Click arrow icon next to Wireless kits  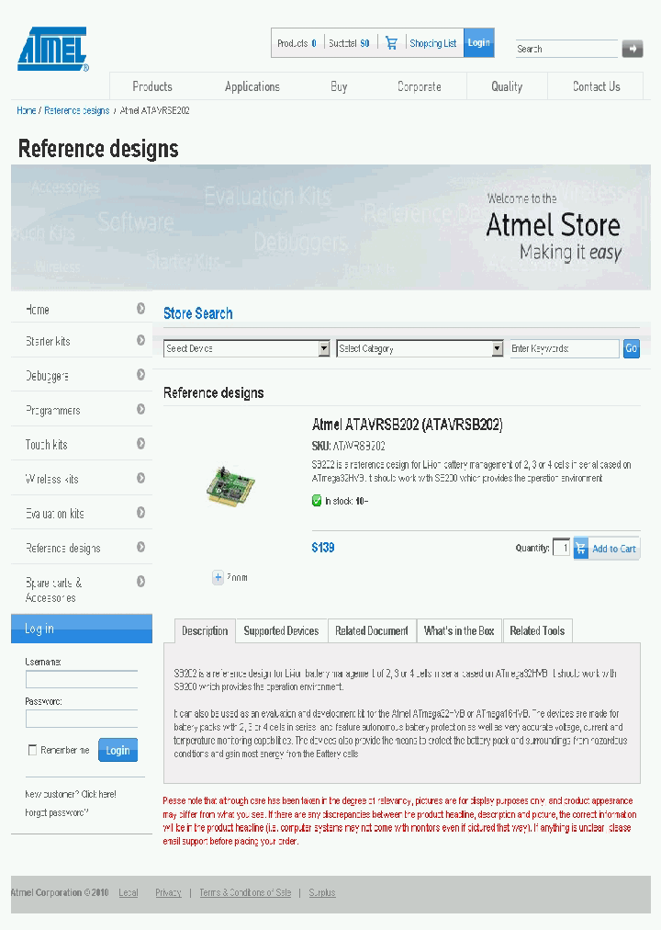coord(141,478)
